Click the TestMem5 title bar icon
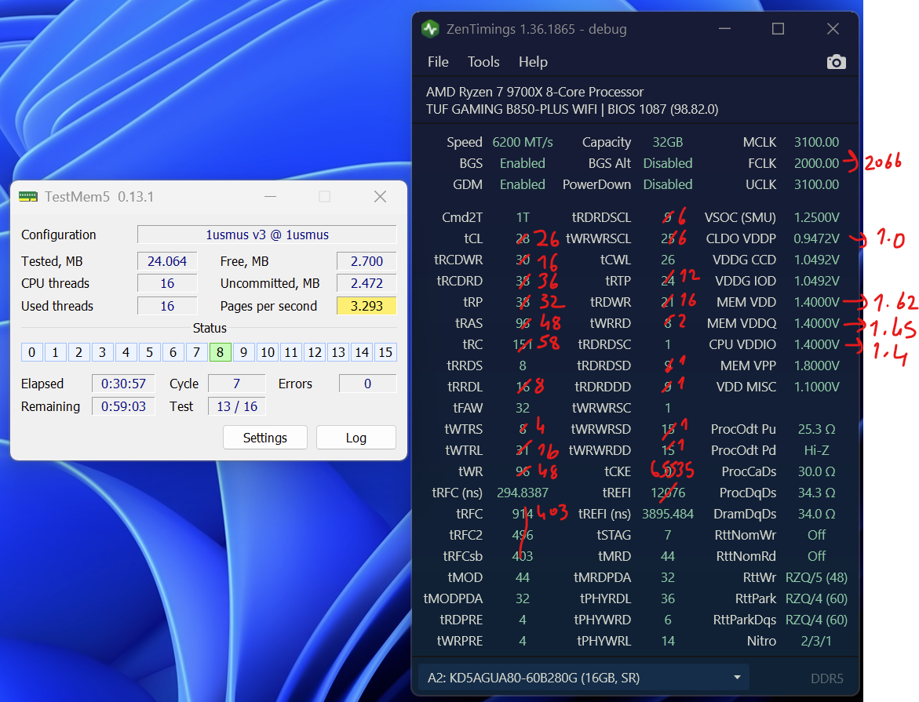 coord(28,196)
